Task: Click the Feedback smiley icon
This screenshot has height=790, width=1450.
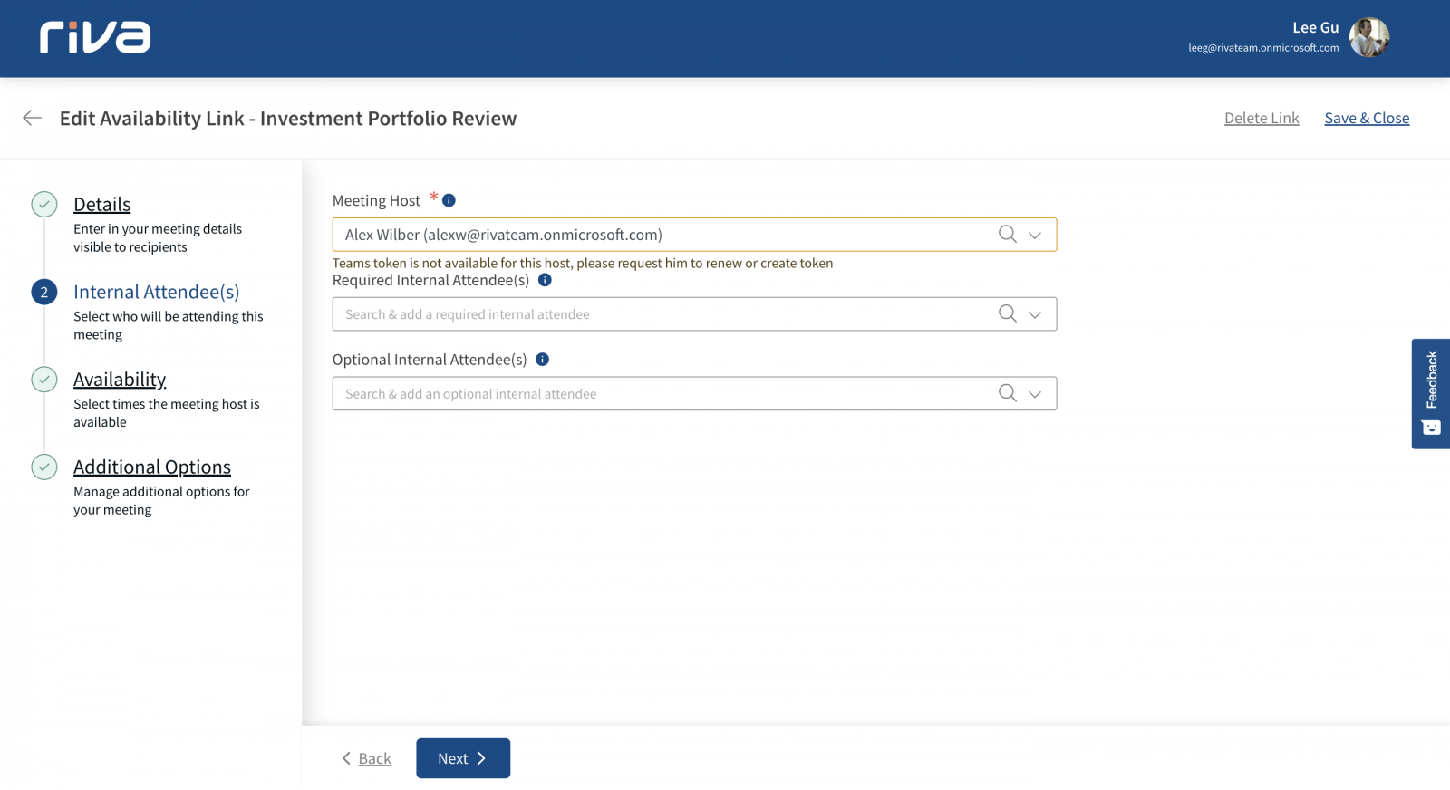Action: pyautogui.click(x=1431, y=428)
